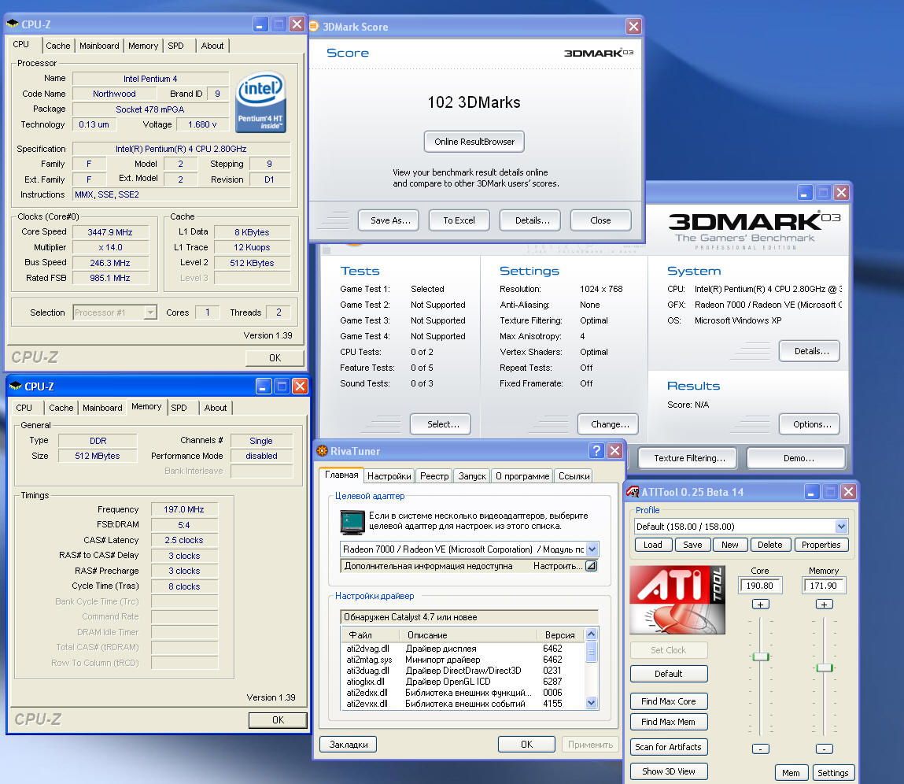Open the ATITool Profile dropdown
Viewport: 904px width, 784px height.
pyautogui.click(x=841, y=526)
